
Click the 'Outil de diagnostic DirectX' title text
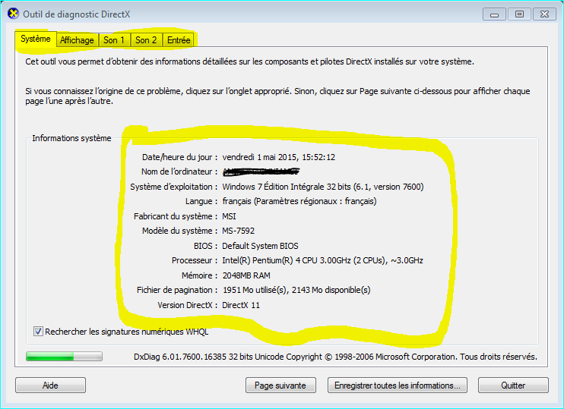77,14
